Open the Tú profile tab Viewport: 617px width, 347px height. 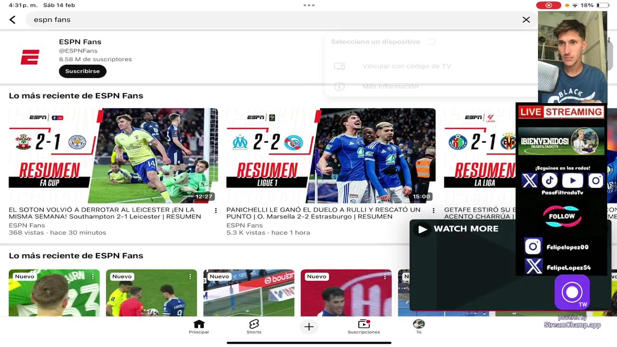pyautogui.click(x=418, y=327)
